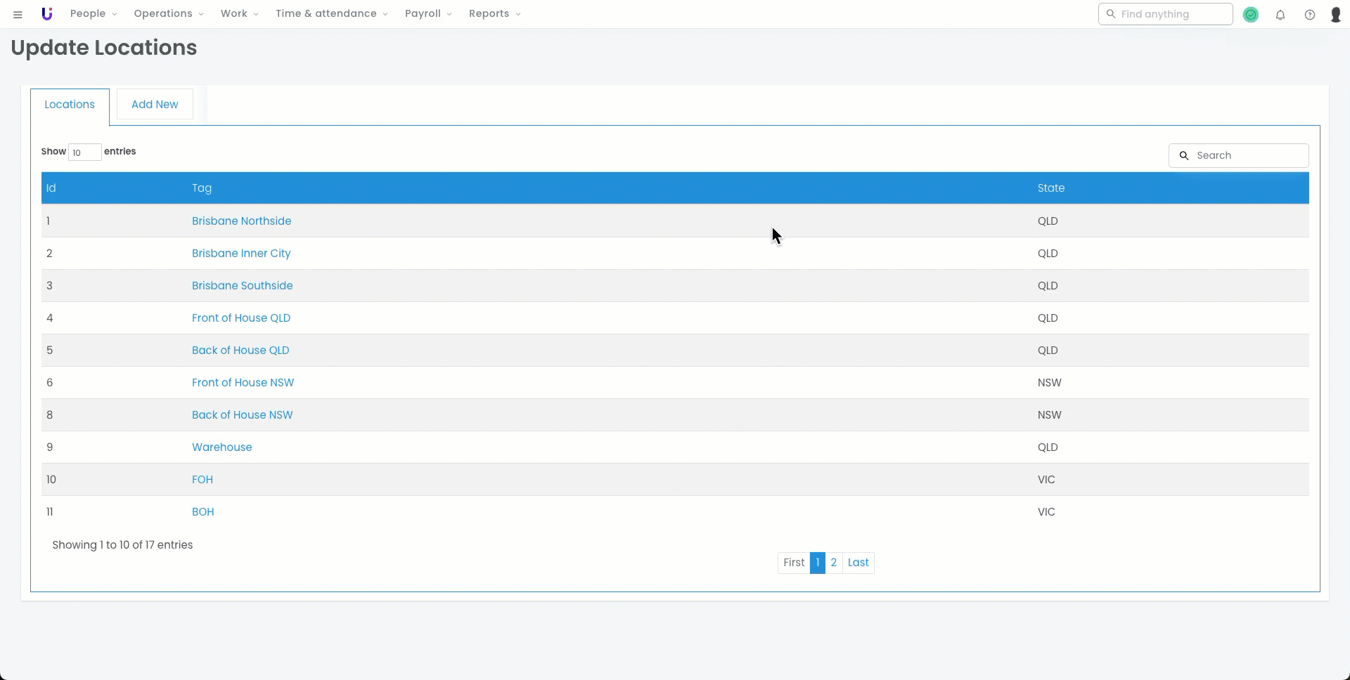Screen dimensions: 1350x680
Task: Open the Brisbane Northside location link
Action: coord(241,221)
